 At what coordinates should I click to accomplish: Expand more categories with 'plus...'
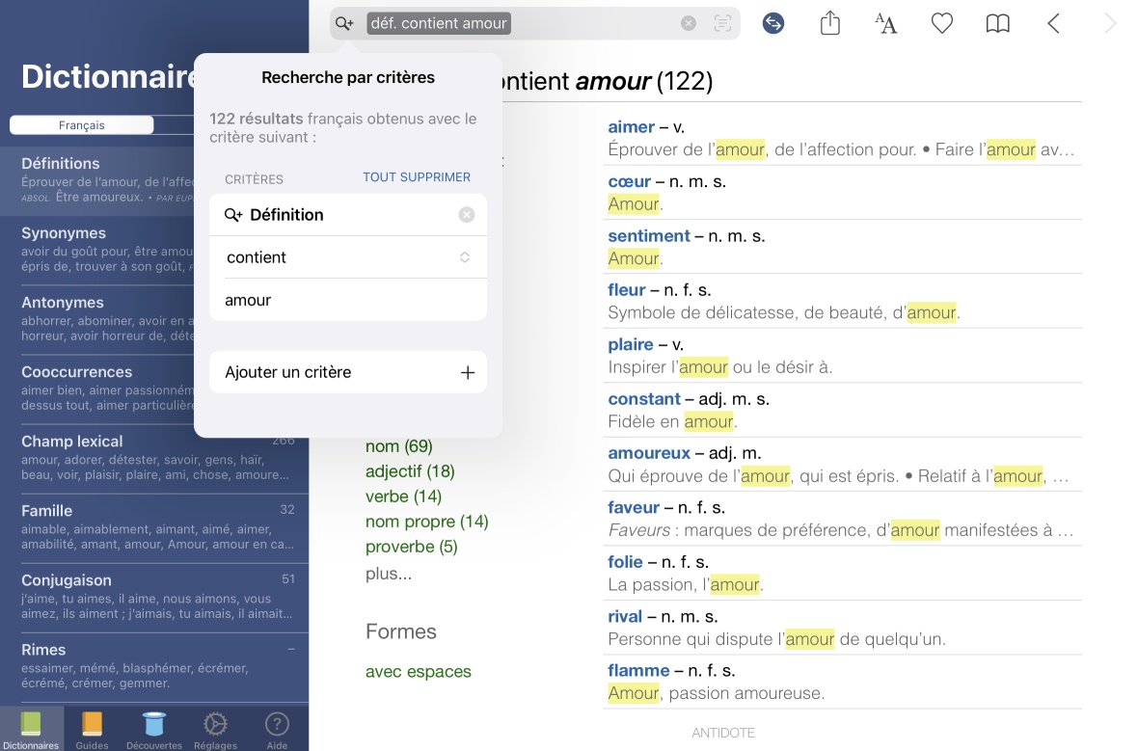(388, 574)
